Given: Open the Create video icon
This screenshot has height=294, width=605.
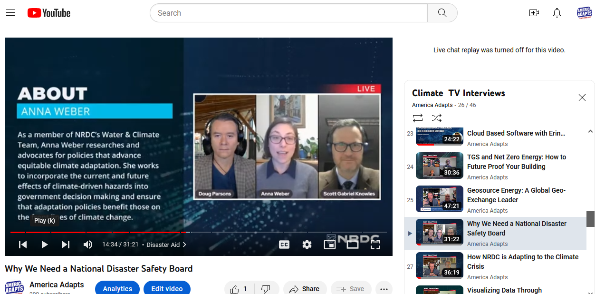Looking at the screenshot, I should pos(534,13).
